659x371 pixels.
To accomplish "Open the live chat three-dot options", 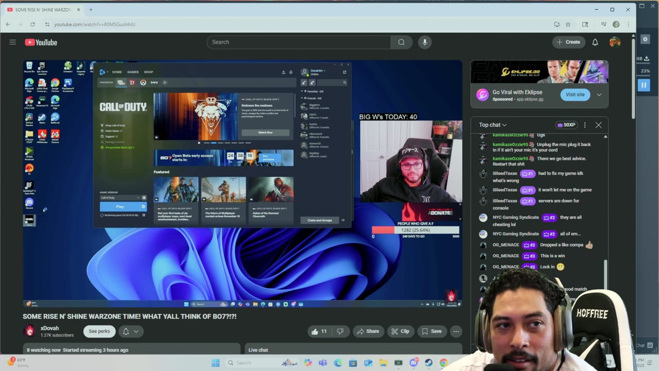I will 585,125.
